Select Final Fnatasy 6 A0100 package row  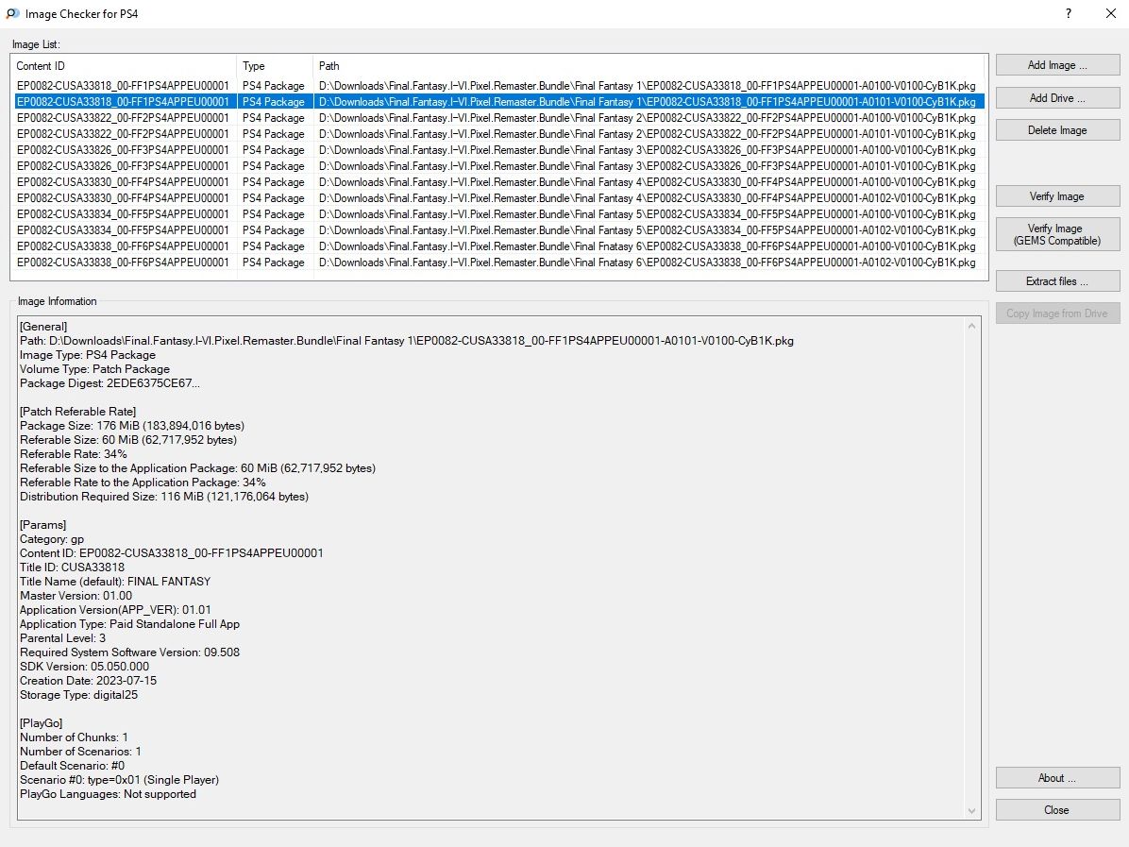coord(498,246)
